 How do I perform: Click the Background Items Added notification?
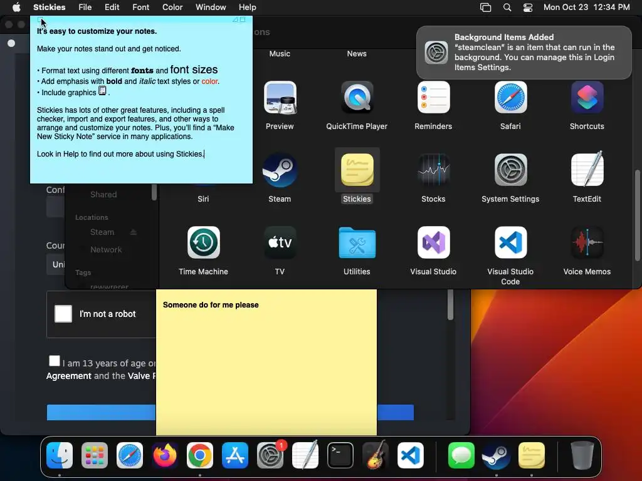pyautogui.click(x=524, y=53)
